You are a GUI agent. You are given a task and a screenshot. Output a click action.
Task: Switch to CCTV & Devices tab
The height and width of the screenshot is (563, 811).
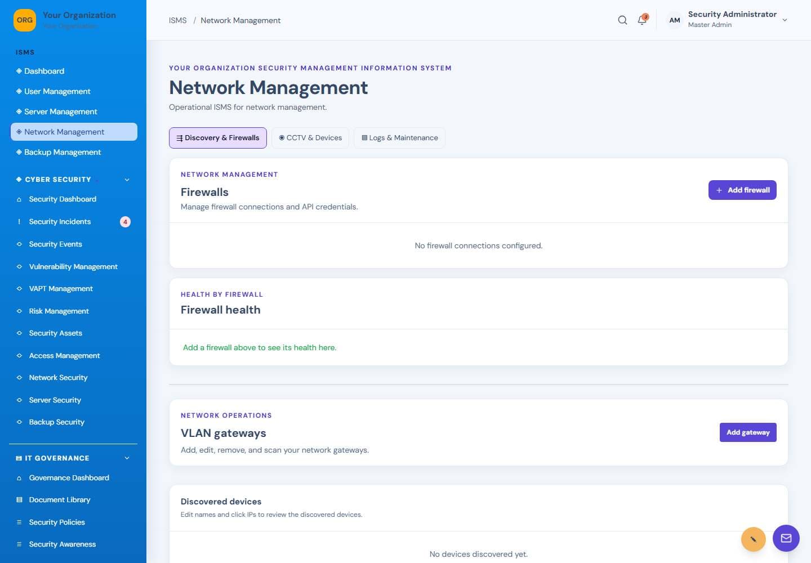click(310, 138)
